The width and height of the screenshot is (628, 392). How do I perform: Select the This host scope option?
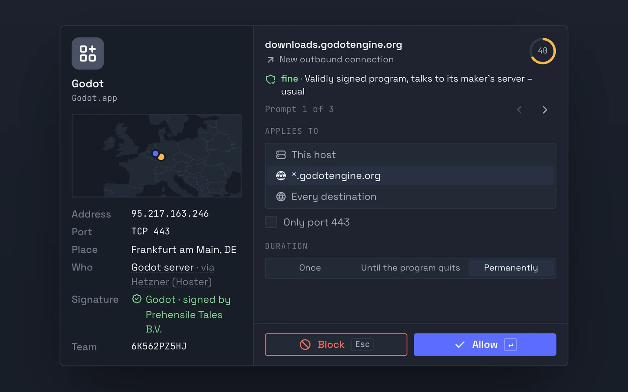tap(411, 155)
